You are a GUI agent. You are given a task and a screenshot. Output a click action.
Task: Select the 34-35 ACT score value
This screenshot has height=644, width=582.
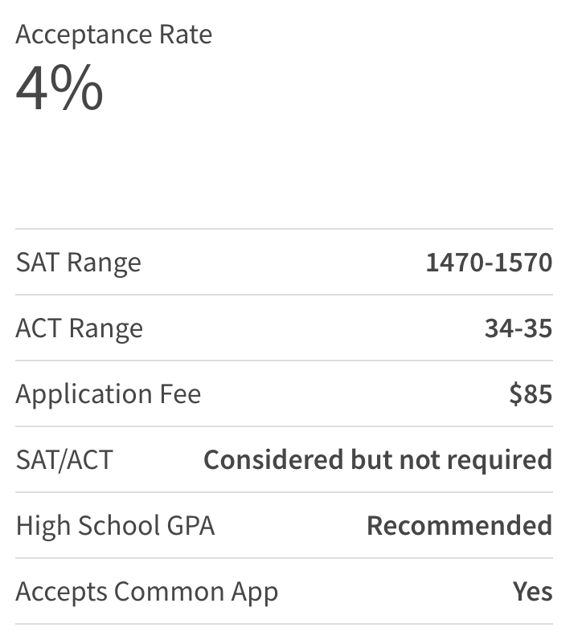pos(518,328)
